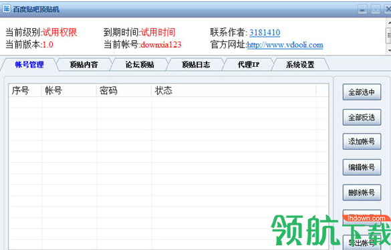View the 顶贴日志 tab

click(x=196, y=65)
